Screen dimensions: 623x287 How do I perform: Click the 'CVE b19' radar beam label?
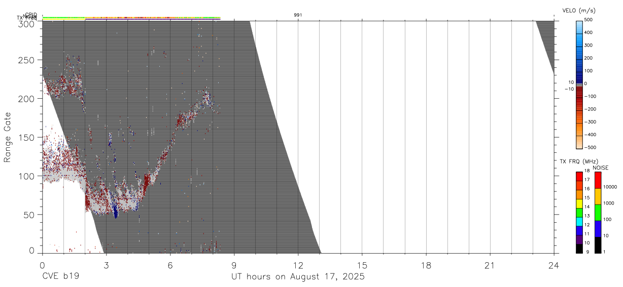60,277
